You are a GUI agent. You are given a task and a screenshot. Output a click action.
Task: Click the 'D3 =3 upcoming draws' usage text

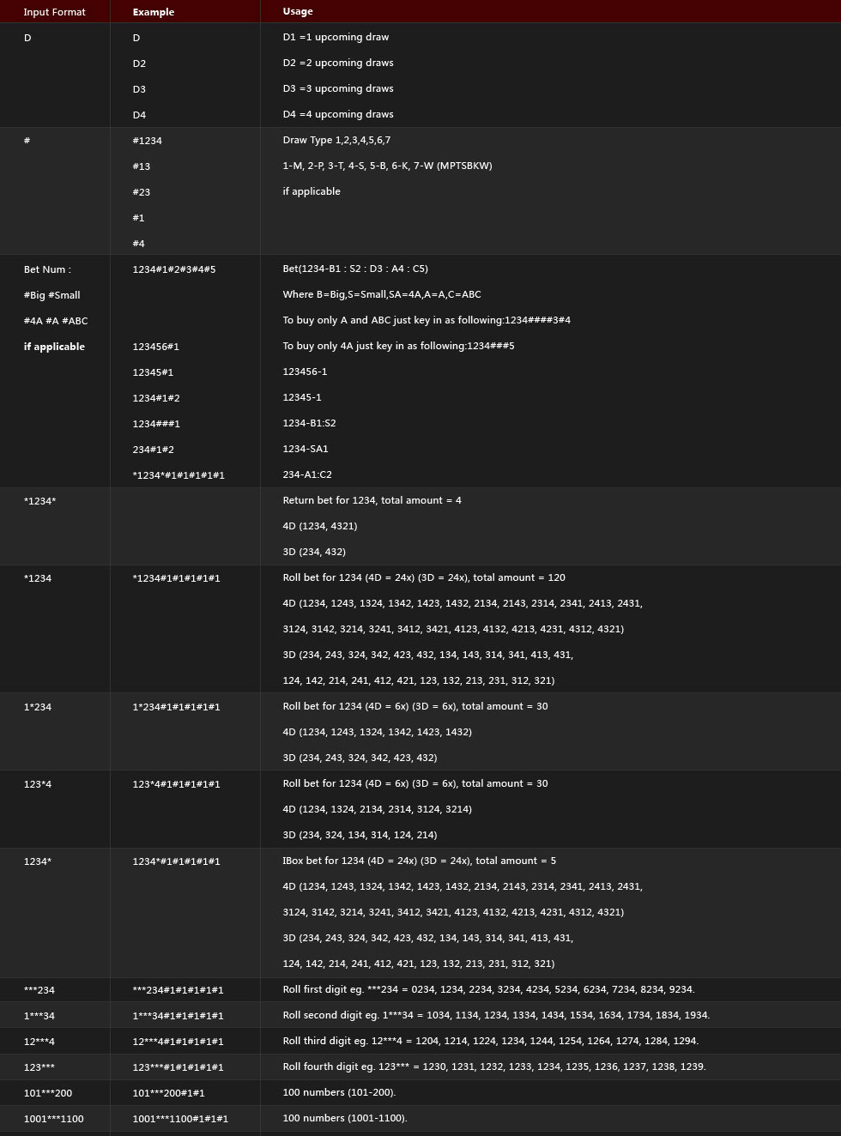[338, 88]
